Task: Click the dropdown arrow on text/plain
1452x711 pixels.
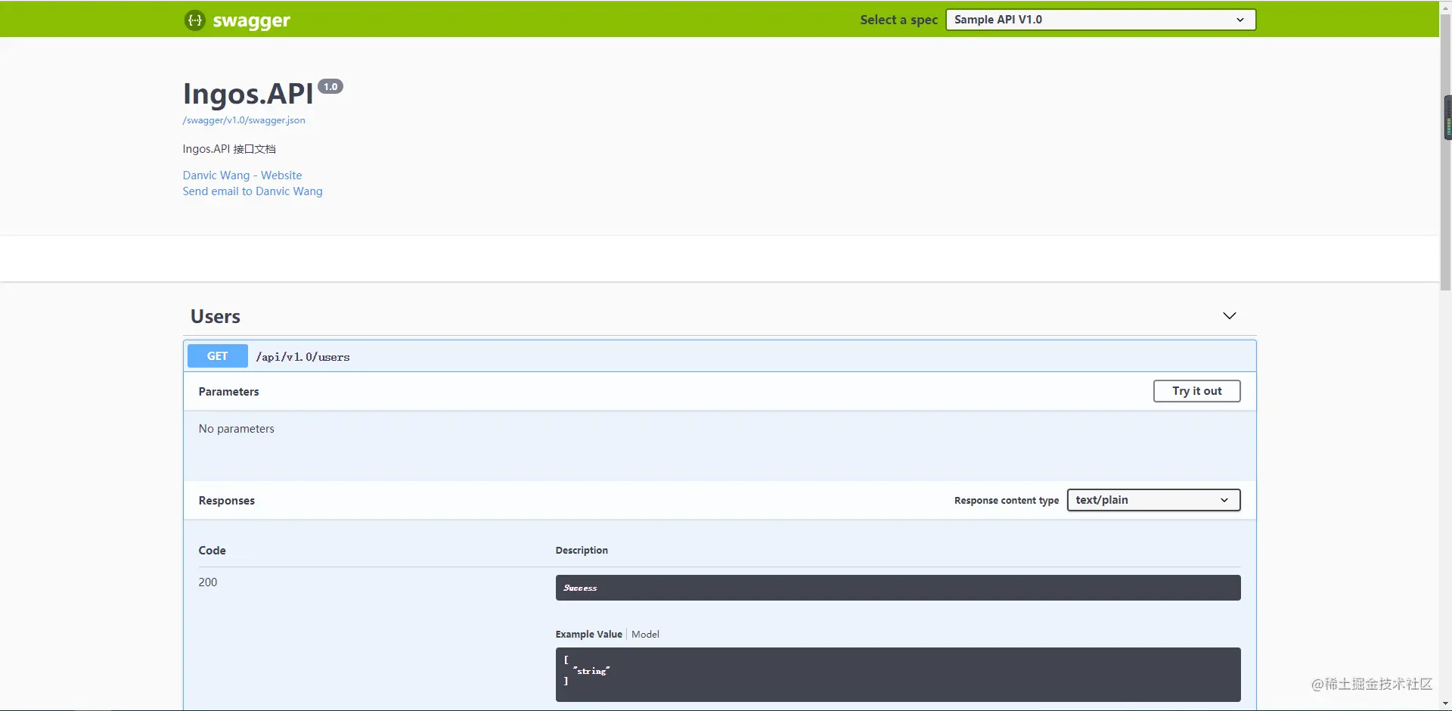Action: click(1224, 500)
